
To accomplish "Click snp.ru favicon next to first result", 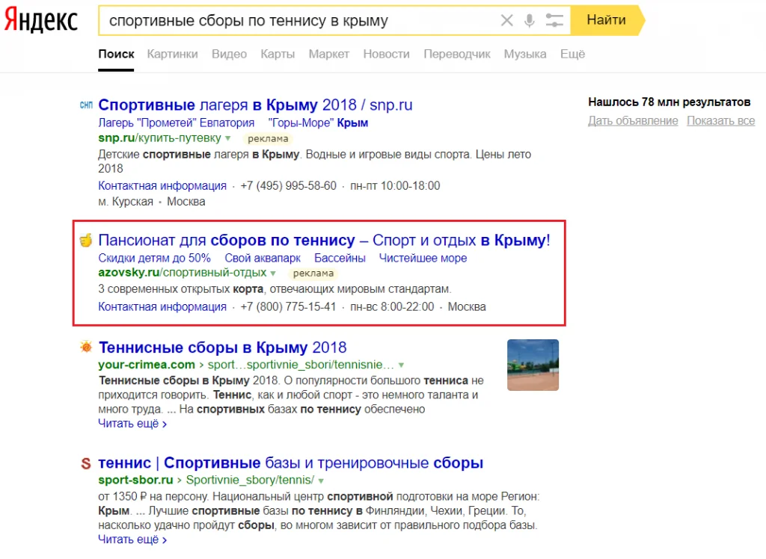I will (86, 105).
